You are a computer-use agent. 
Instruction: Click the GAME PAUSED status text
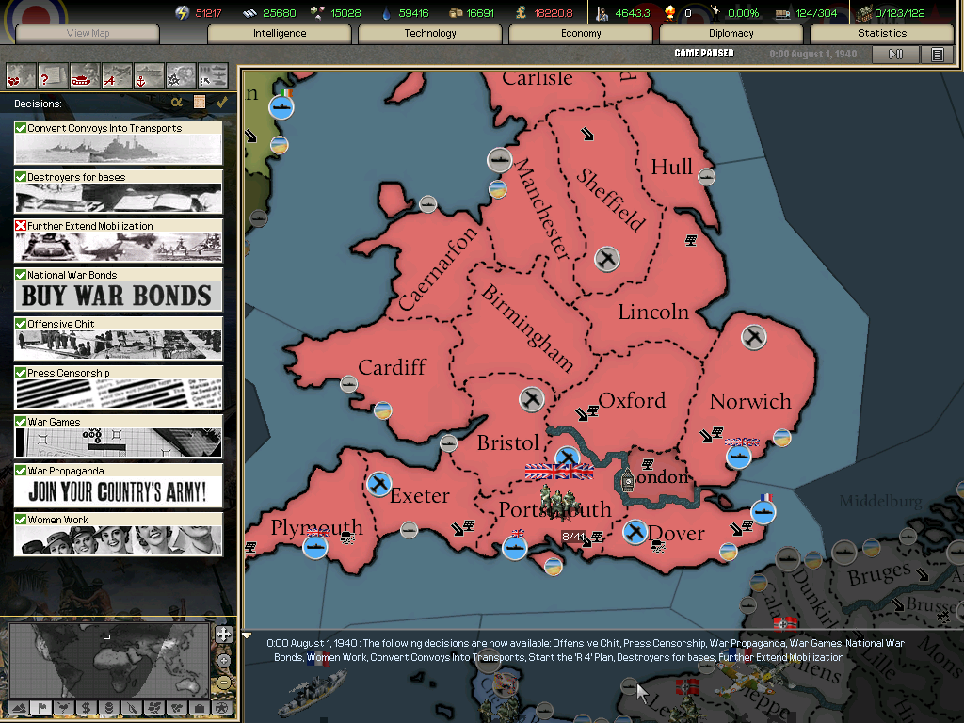(704, 54)
